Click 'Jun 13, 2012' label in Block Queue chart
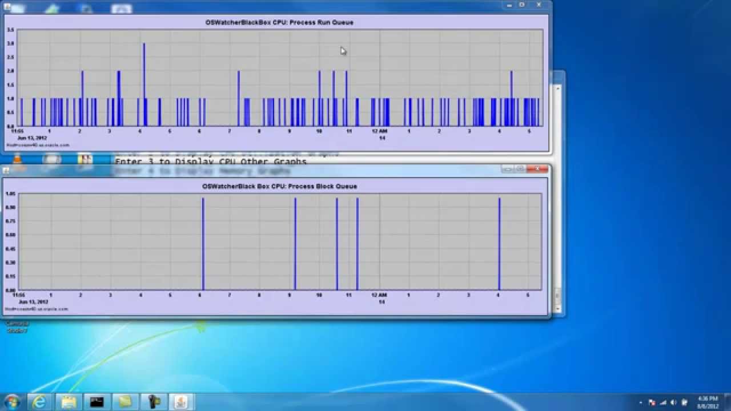 33,301
